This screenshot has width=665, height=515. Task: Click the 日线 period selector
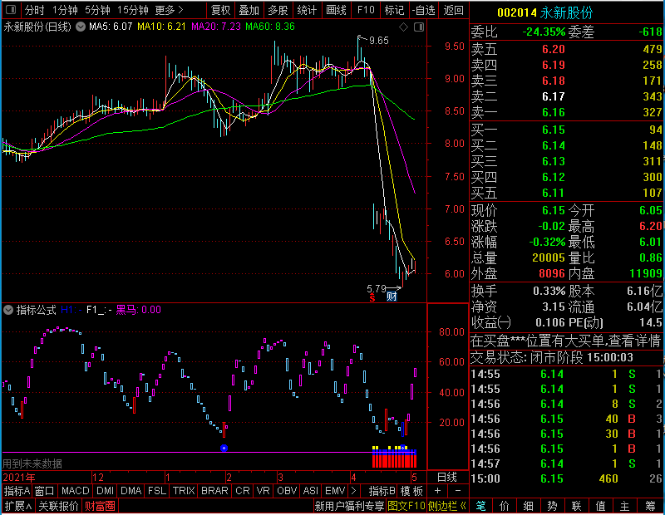click(447, 477)
